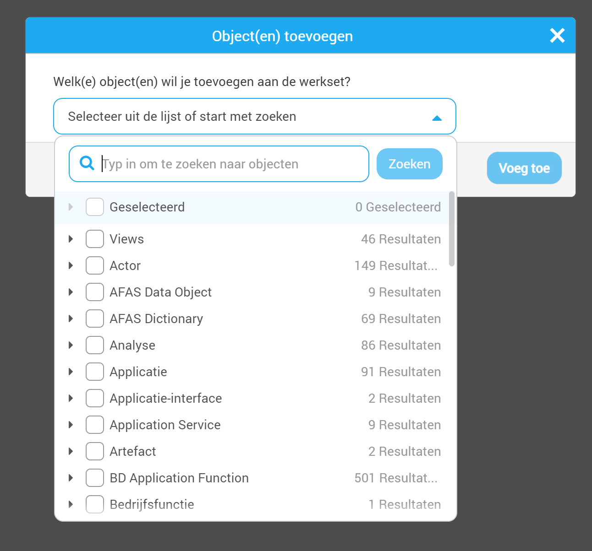The image size is (592, 551).
Task: Click the '69 Resultaten' count
Action: coord(401,319)
